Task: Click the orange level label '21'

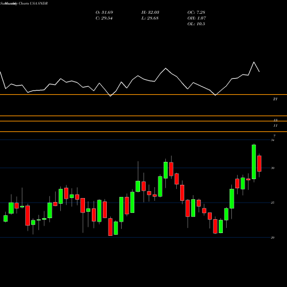Action: point(275,99)
